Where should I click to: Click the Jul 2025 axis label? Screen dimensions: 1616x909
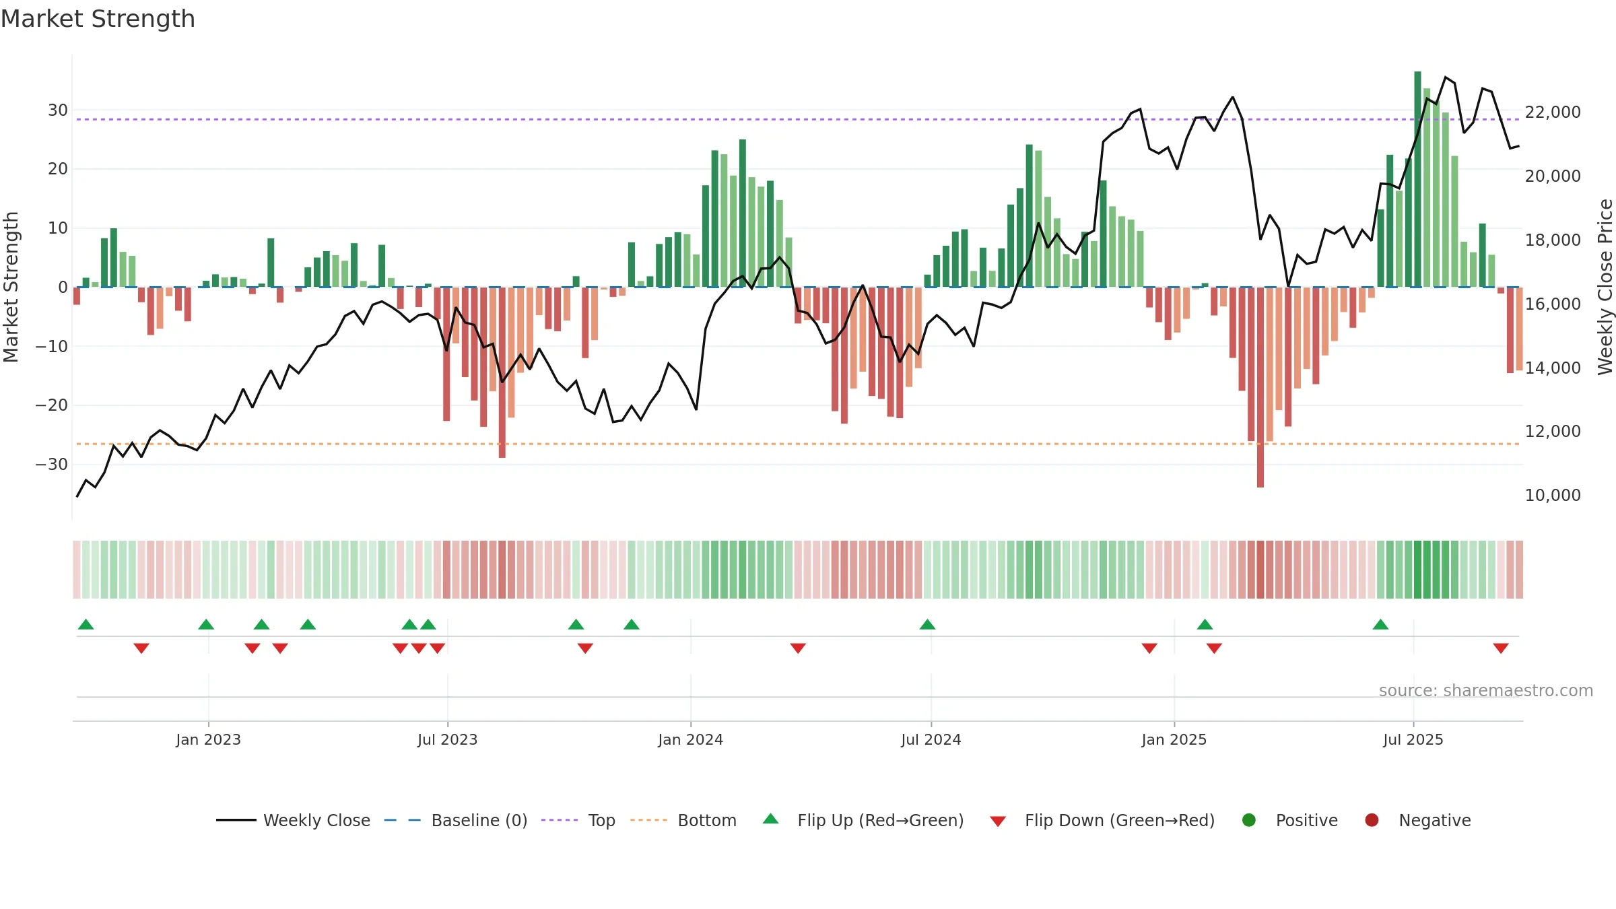pyautogui.click(x=1413, y=739)
